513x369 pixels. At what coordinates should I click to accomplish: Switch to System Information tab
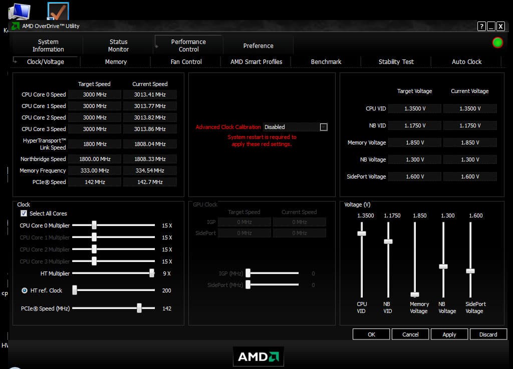(x=48, y=45)
